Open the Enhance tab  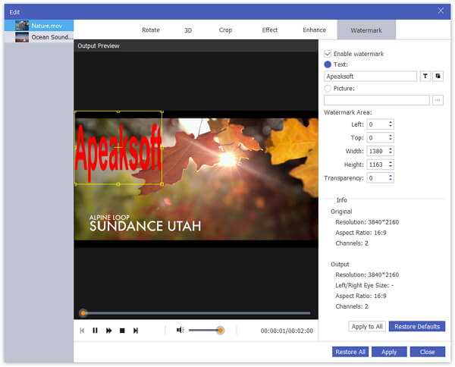[x=314, y=30]
